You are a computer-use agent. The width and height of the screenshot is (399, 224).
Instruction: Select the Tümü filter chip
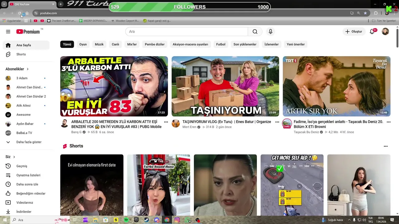(x=67, y=44)
